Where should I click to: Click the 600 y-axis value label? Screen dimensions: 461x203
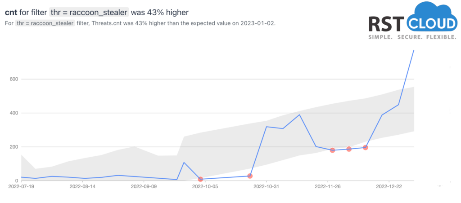pyautogui.click(x=14, y=79)
